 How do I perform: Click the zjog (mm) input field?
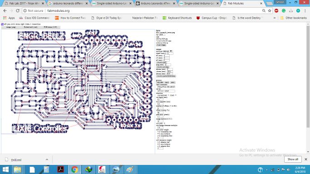pos(167,65)
